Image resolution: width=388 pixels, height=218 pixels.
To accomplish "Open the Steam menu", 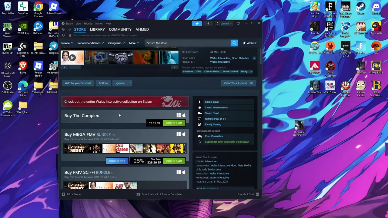I will 69,24.
